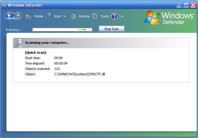Image resolution: width=198 pixels, height=138 pixels.
Task: Select the start time value 09:56
Action: click(58, 58)
